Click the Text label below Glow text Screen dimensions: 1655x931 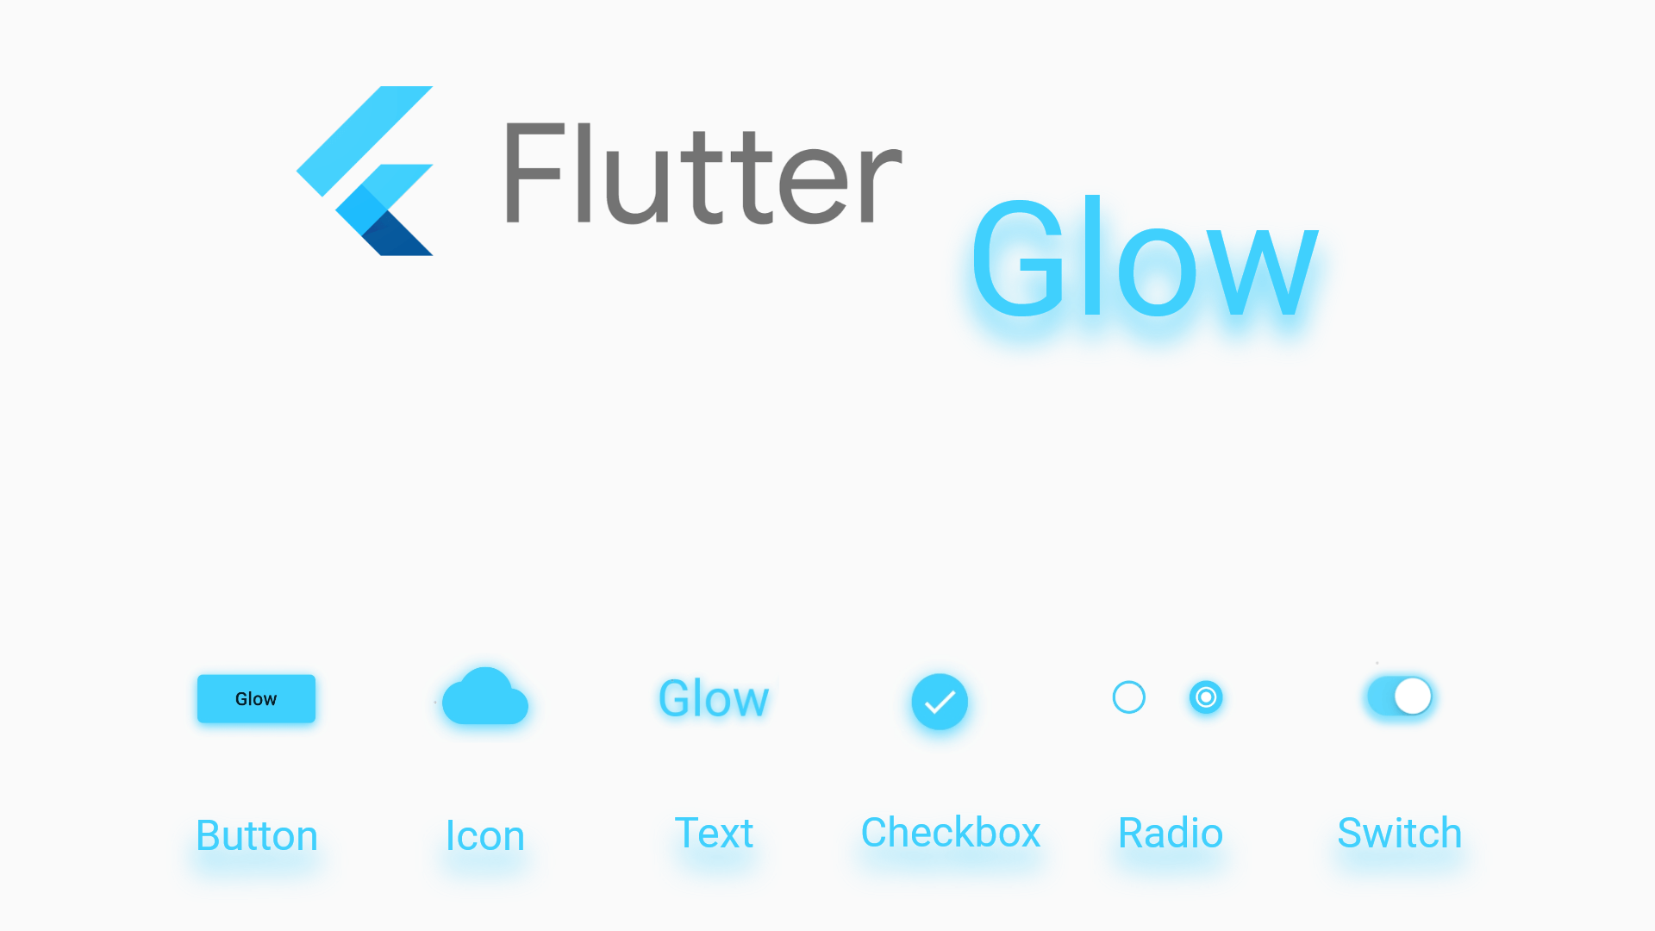click(713, 834)
